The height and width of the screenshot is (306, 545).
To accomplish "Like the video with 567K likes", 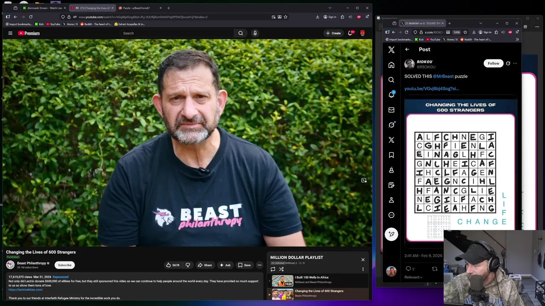I will pos(173,265).
